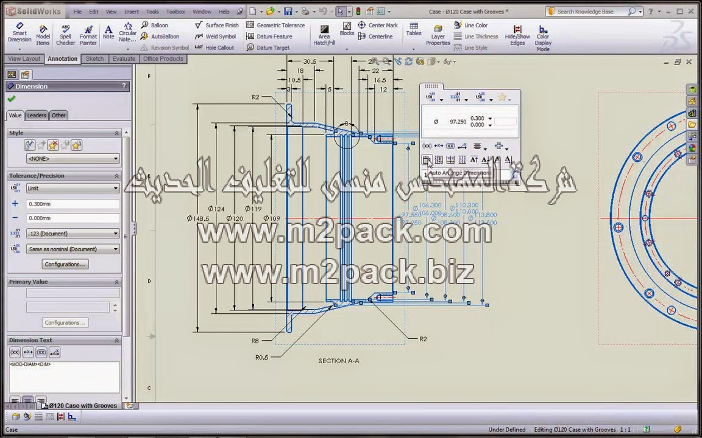Open Dimension help with the question mark
The width and height of the screenshot is (702, 438).
(124, 86)
